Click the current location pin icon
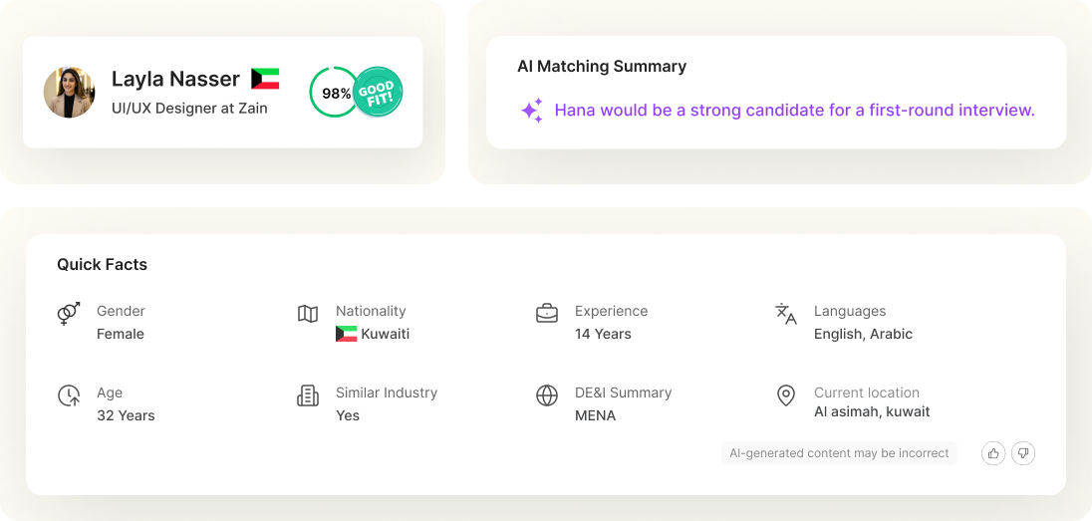The width and height of the screenshot is (1092, 521). tap(785, 395)
